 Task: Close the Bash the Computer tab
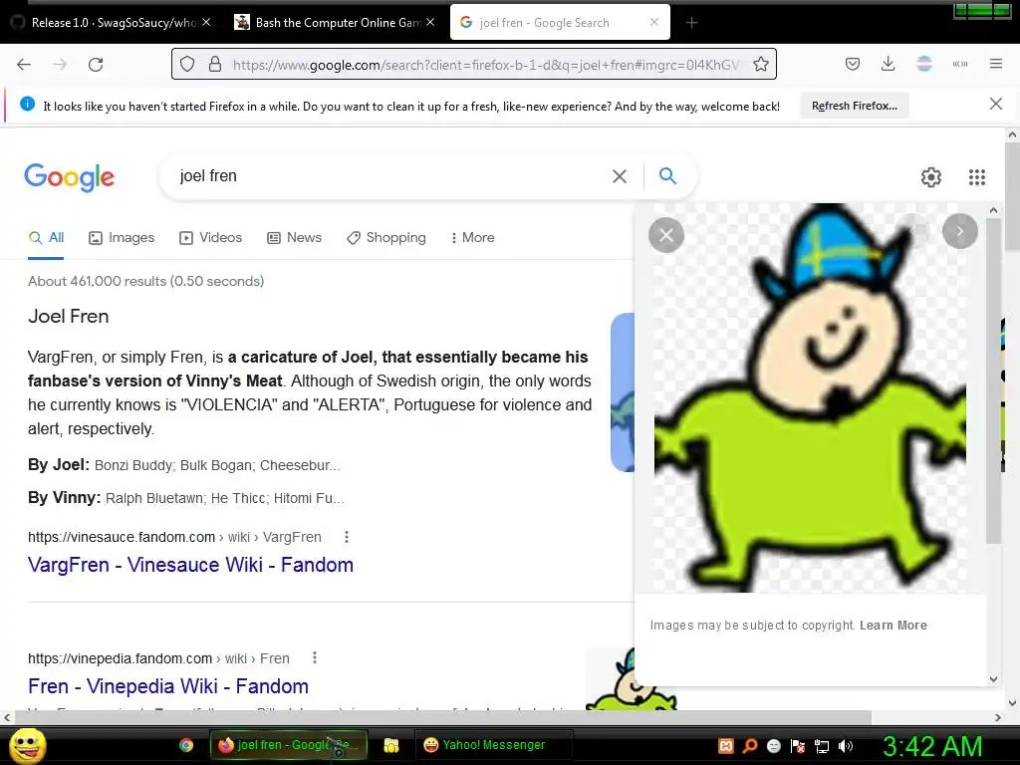[x=430, y=22]
